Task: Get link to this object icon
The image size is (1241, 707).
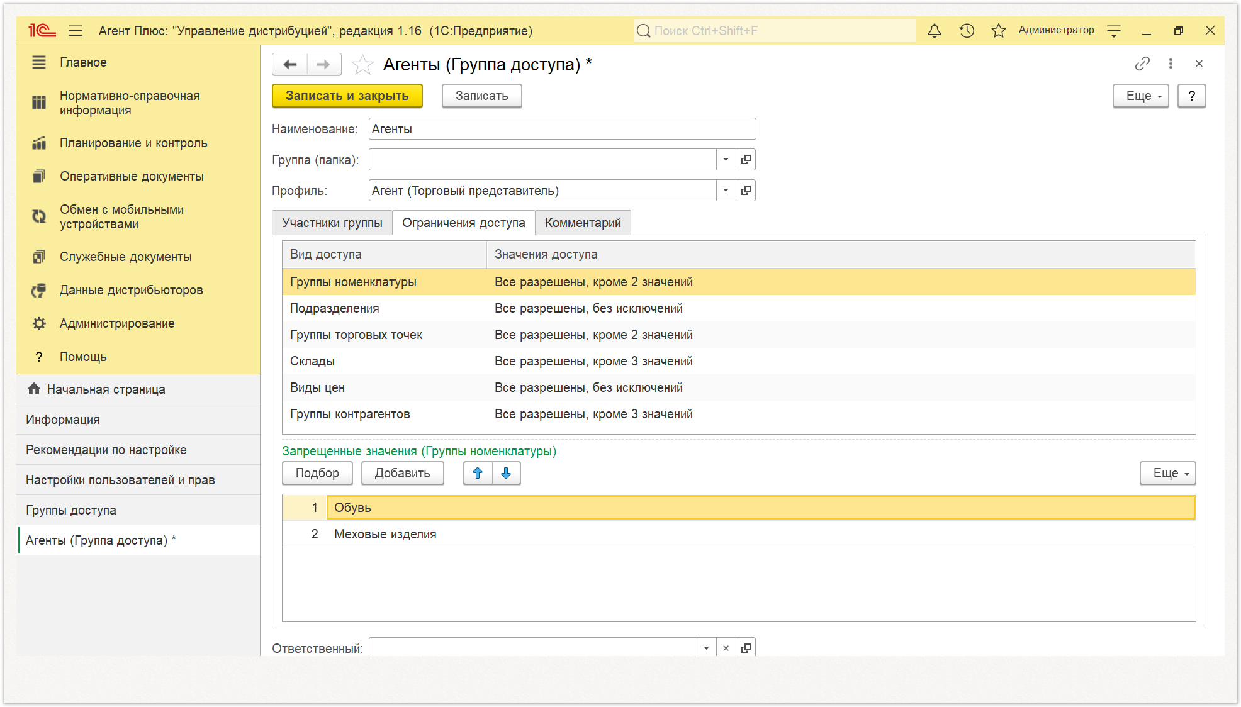Action: click(1142, 64)
